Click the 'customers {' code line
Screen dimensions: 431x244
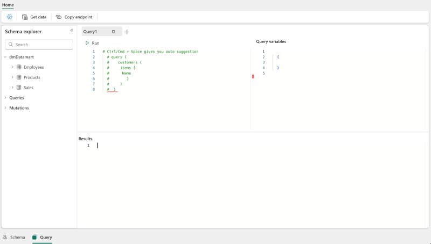tap(130, 62)
